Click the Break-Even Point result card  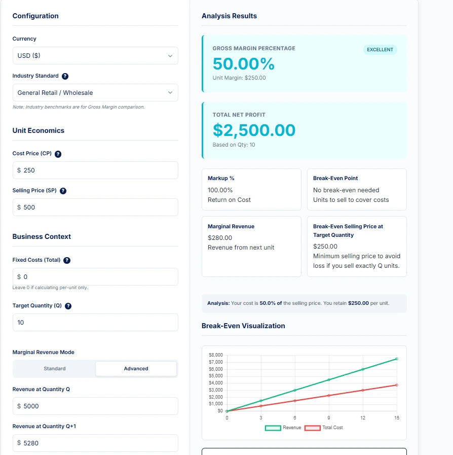click(357, 189)
